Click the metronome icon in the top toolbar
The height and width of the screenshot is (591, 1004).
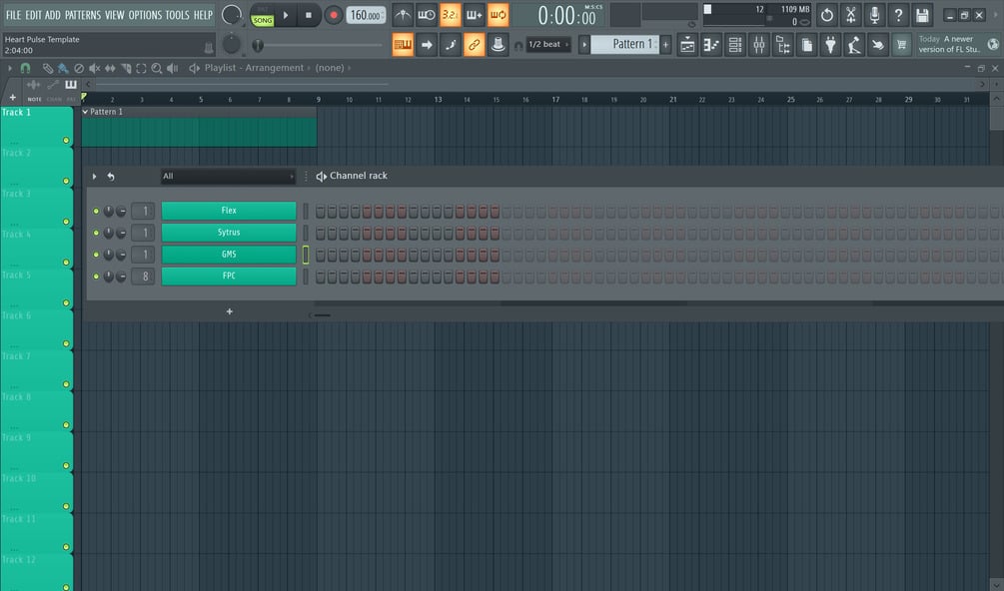403,15
